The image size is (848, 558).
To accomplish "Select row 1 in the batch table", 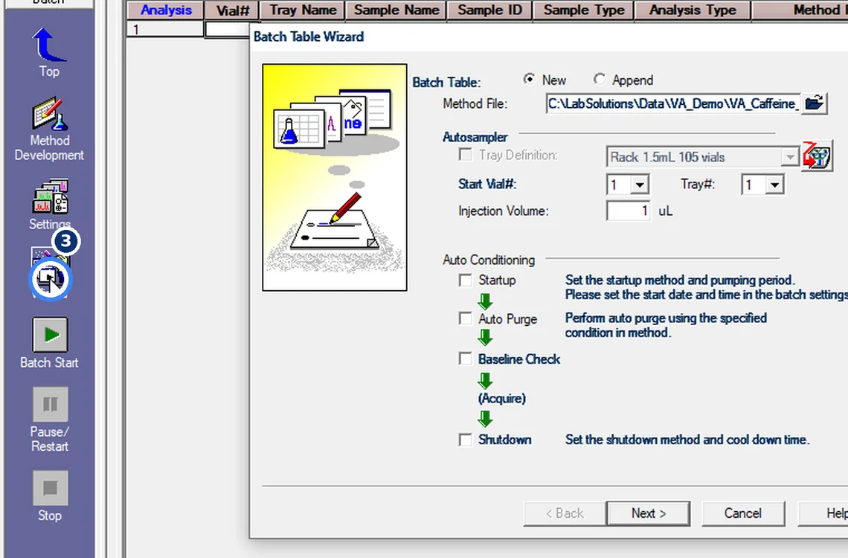I will (165, 29).
